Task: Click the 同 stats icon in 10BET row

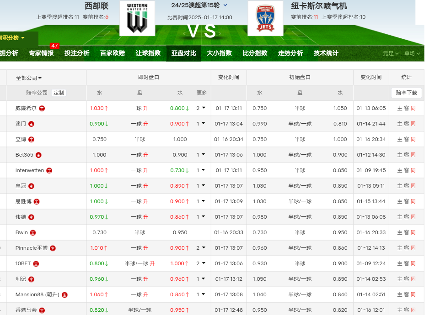Action: point(413,263)
